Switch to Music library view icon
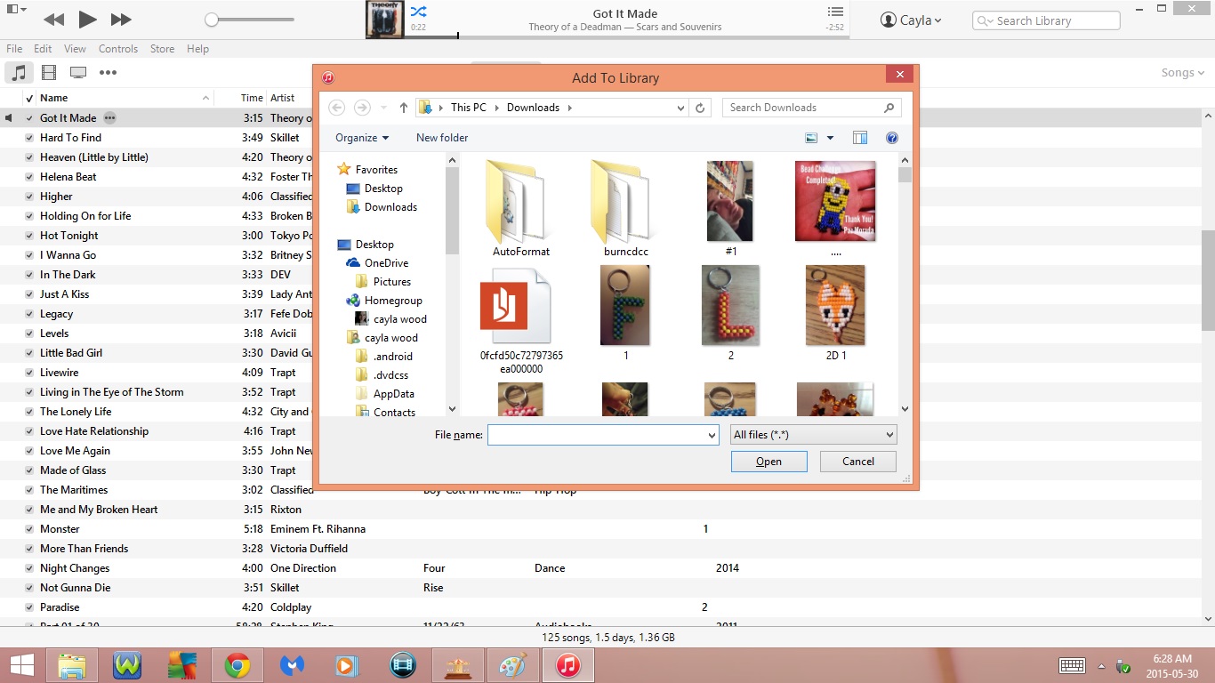 tap(20, 73)
